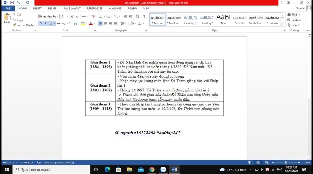Switch to the REFERENCES tab
The width and height of the screenshot is (313, 174).
click(95, 8)
